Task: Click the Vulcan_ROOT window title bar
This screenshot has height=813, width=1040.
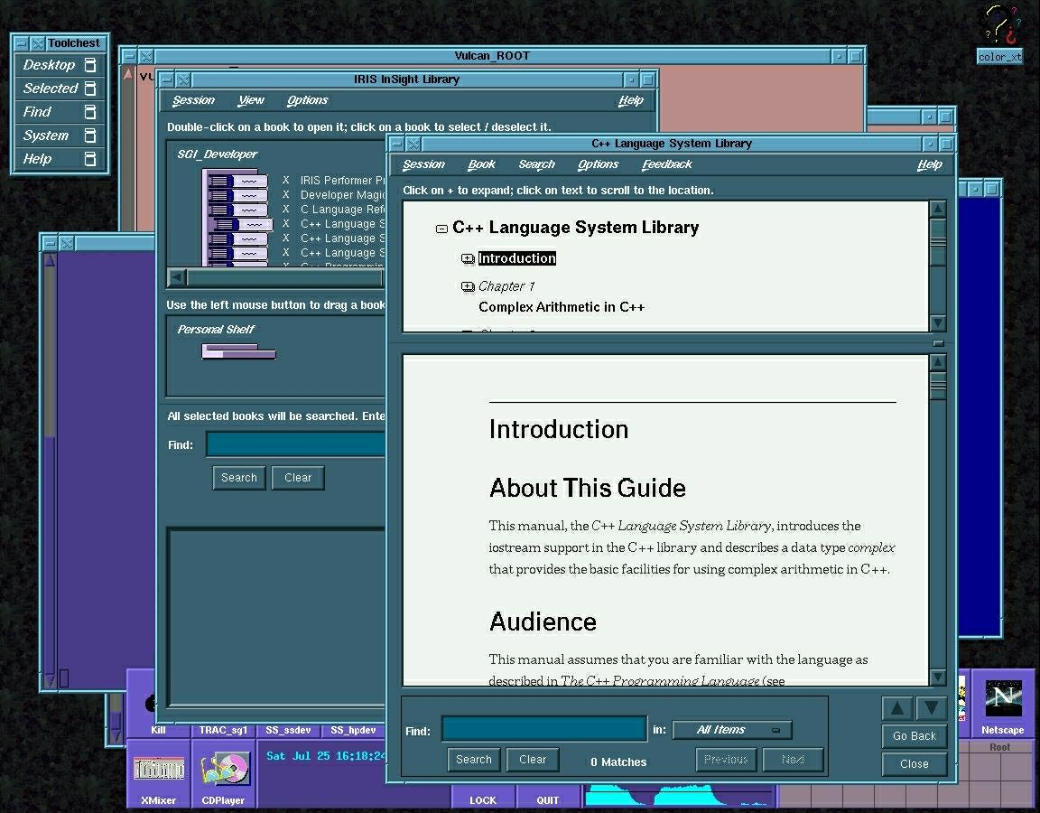Action: click(492, 56)
